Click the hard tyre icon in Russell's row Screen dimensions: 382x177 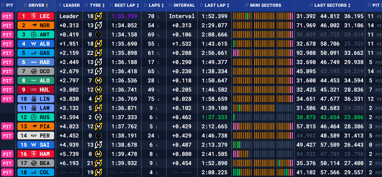[98, 117]
